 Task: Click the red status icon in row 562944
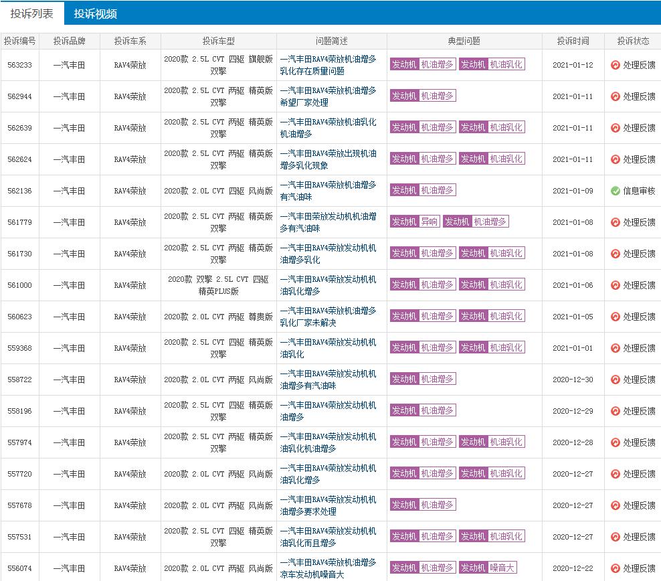point(615,96)
